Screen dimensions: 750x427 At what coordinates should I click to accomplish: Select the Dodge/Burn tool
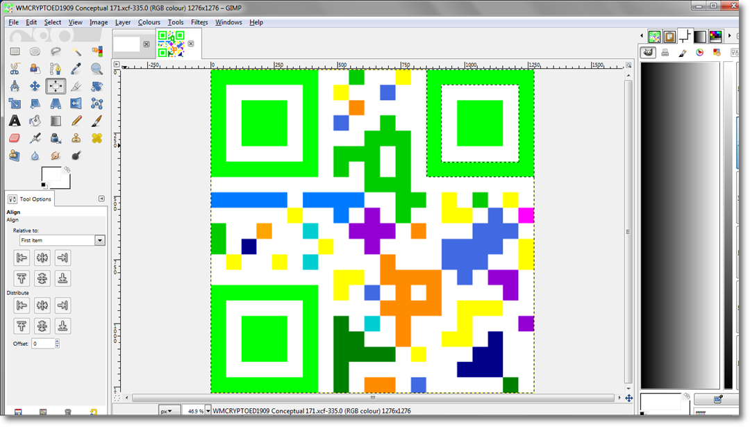[76, 156]
